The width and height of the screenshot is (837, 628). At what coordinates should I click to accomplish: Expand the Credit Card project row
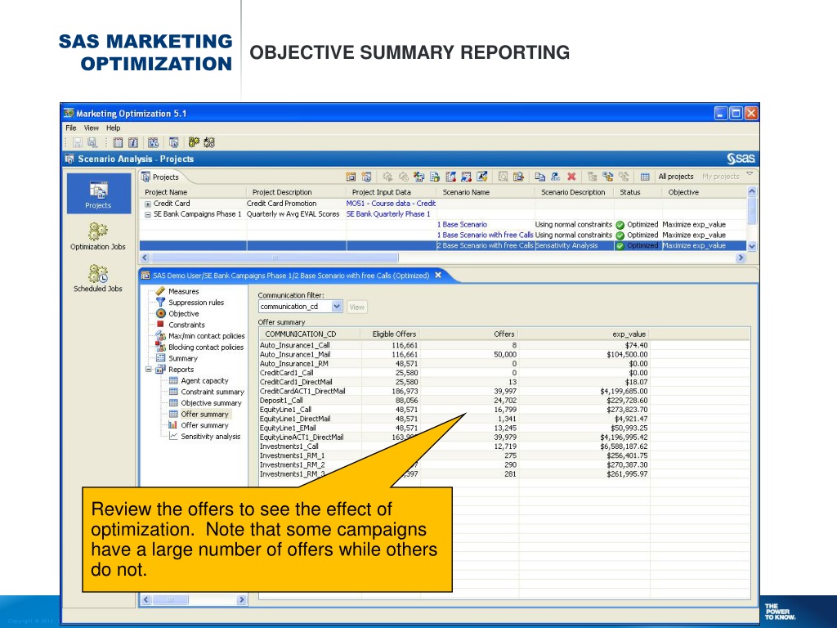coord(148,204)
